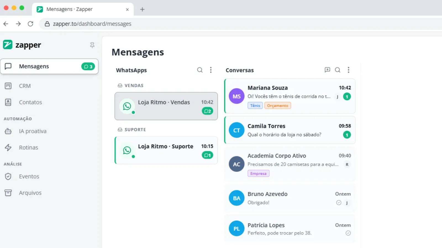
Task: Click resolved check icon on Bruno Azevedo
Action: (x=339, y=203)
